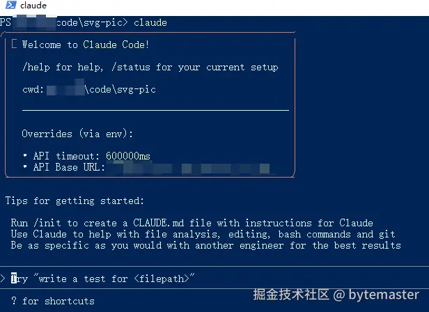Click the typed 'claude' command on the PS line
Screen dimensions: 429x312
pos(150,22)
